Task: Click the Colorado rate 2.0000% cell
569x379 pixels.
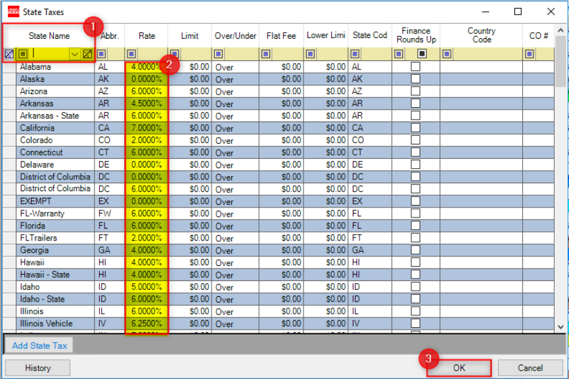Action: (x=147, y=140)
